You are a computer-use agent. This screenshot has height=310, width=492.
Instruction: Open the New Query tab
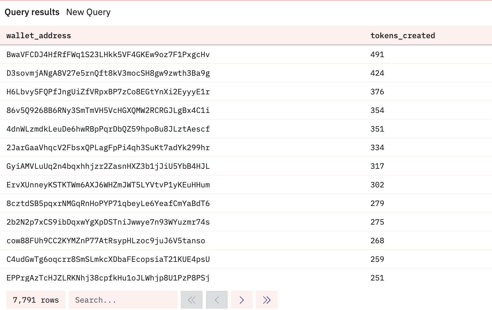(88, 12)
